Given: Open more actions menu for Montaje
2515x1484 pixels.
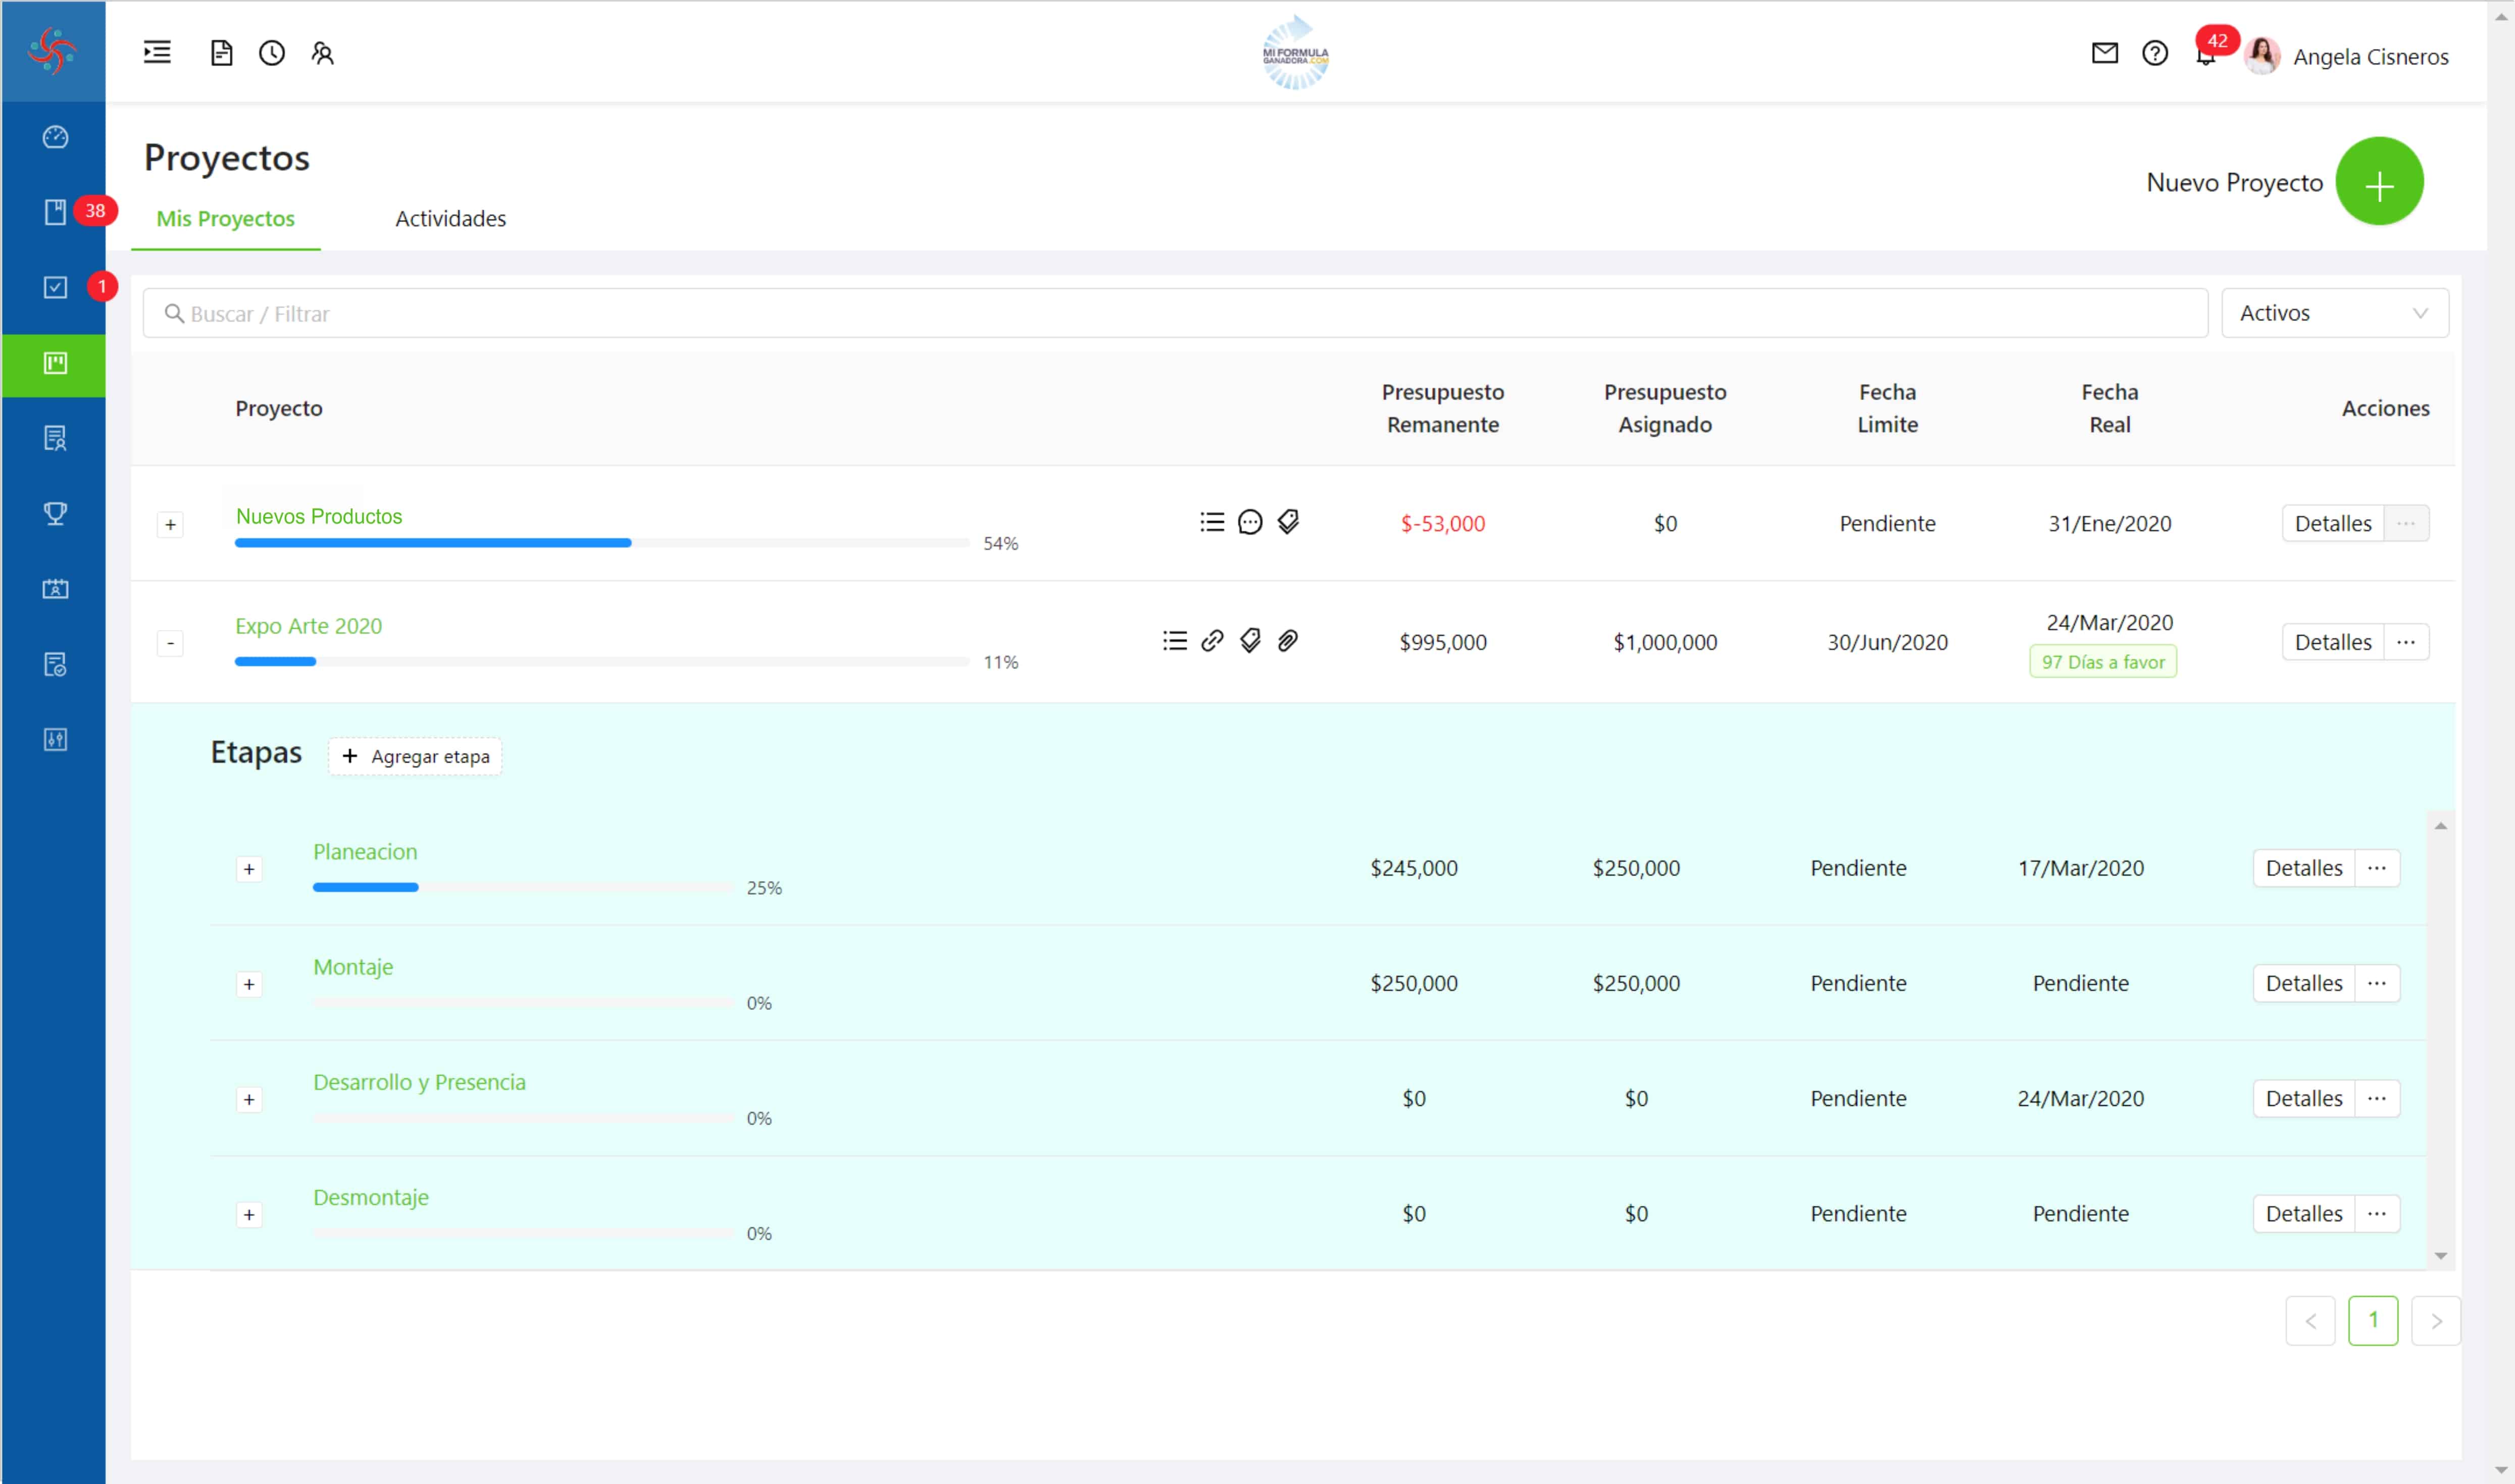Looking at the screenshot, I should 2377,983.
